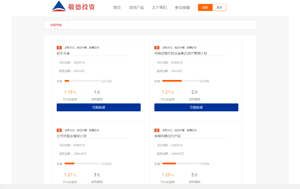
Task: Click the 54.30% progress bar
Action: (x=180, y=81)
